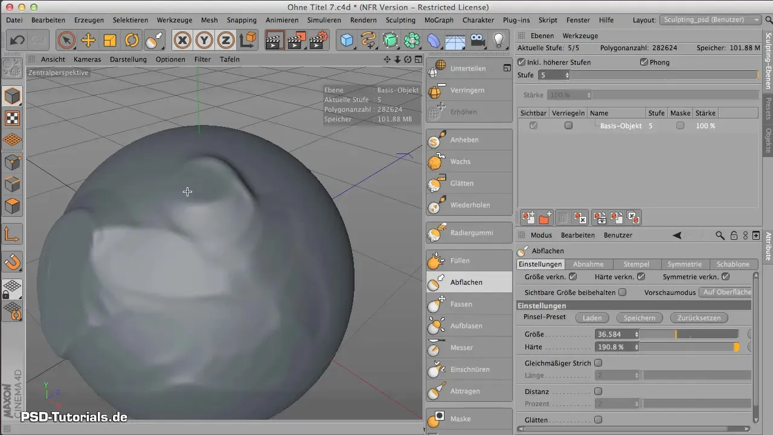
Task: Select the Unterteilen sculpt tool
Action: 469,68
